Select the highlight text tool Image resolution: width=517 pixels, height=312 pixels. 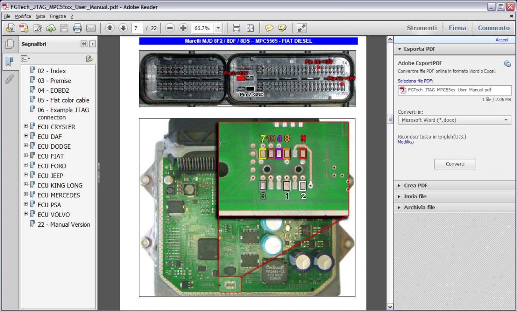tap(283, 28)
